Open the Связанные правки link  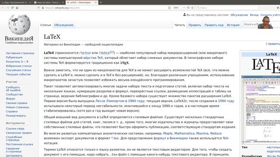pyautogui.click(x=18, y=133)
